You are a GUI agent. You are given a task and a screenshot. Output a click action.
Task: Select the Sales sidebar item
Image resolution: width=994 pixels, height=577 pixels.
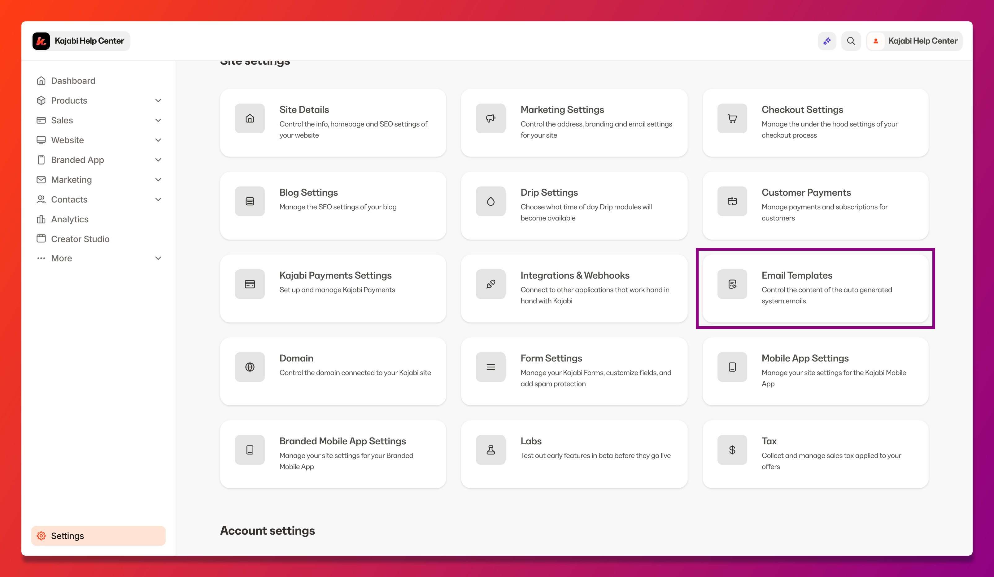[x=98, y=120]
